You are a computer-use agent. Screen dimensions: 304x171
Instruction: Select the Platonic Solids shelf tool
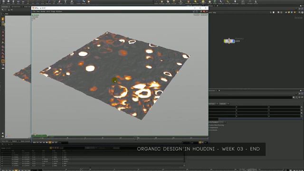tap(72, 2)
